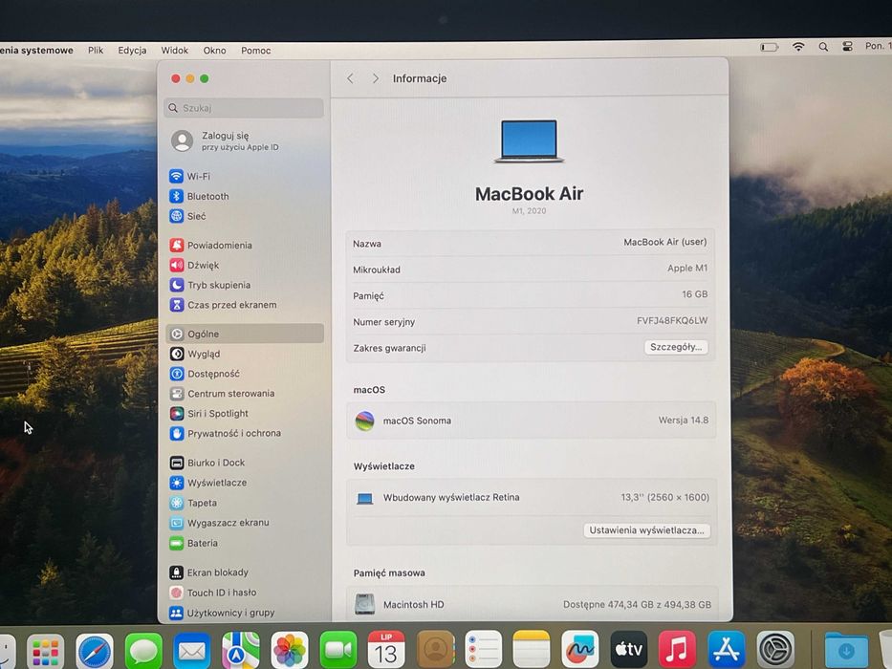
Task: Open Użytkownicy i grupy settings
Action: pos(223,613)
